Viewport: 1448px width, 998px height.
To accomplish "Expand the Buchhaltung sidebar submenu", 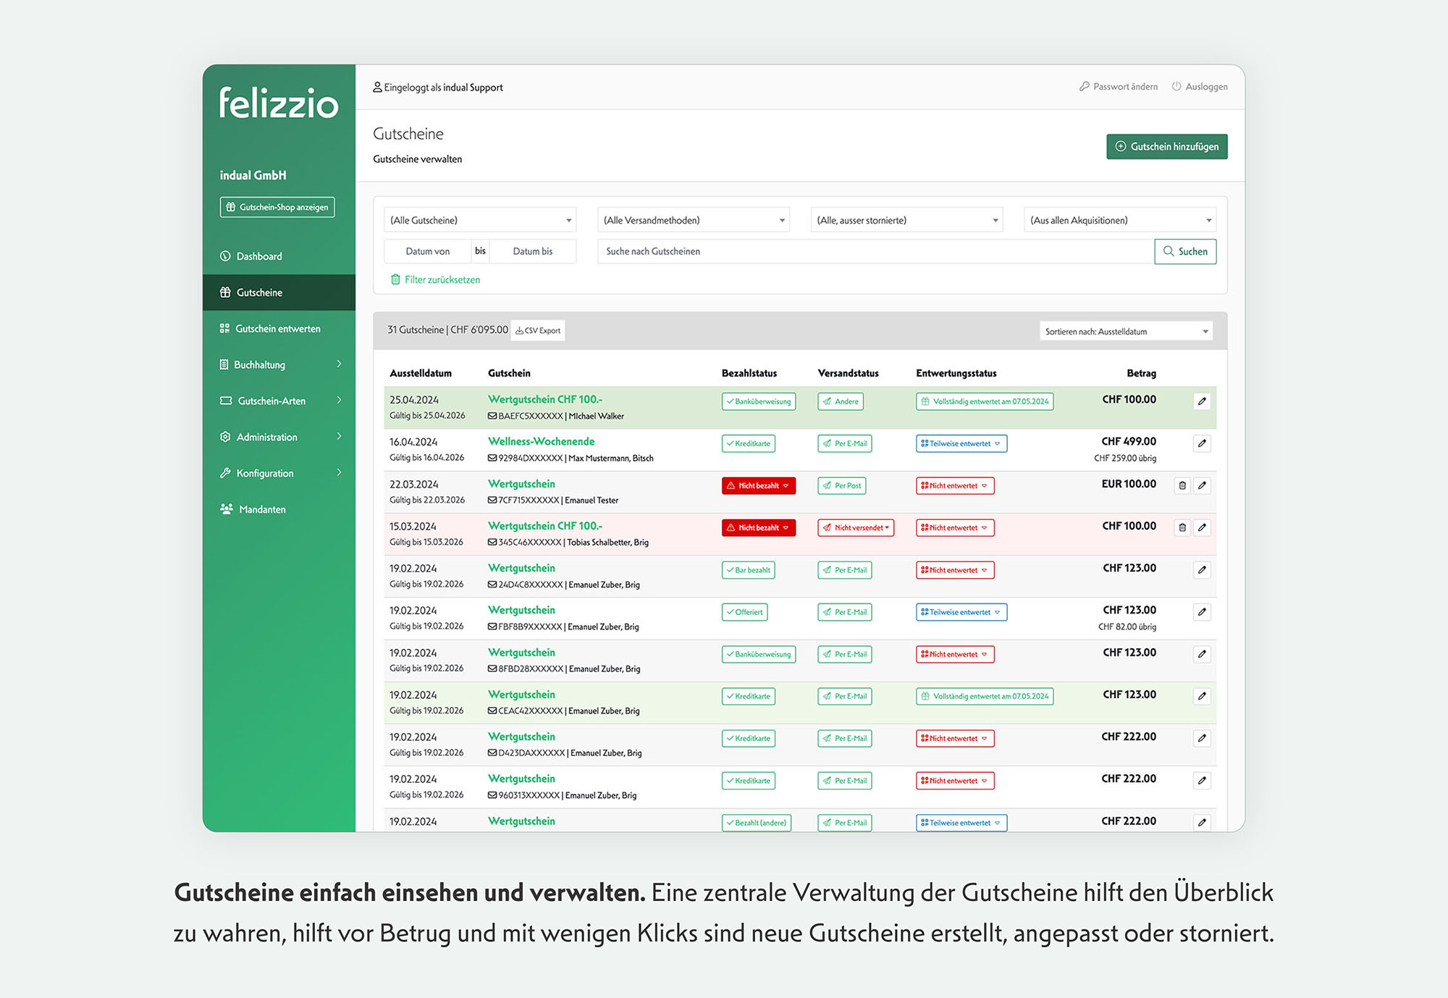I will click(339, 364).
